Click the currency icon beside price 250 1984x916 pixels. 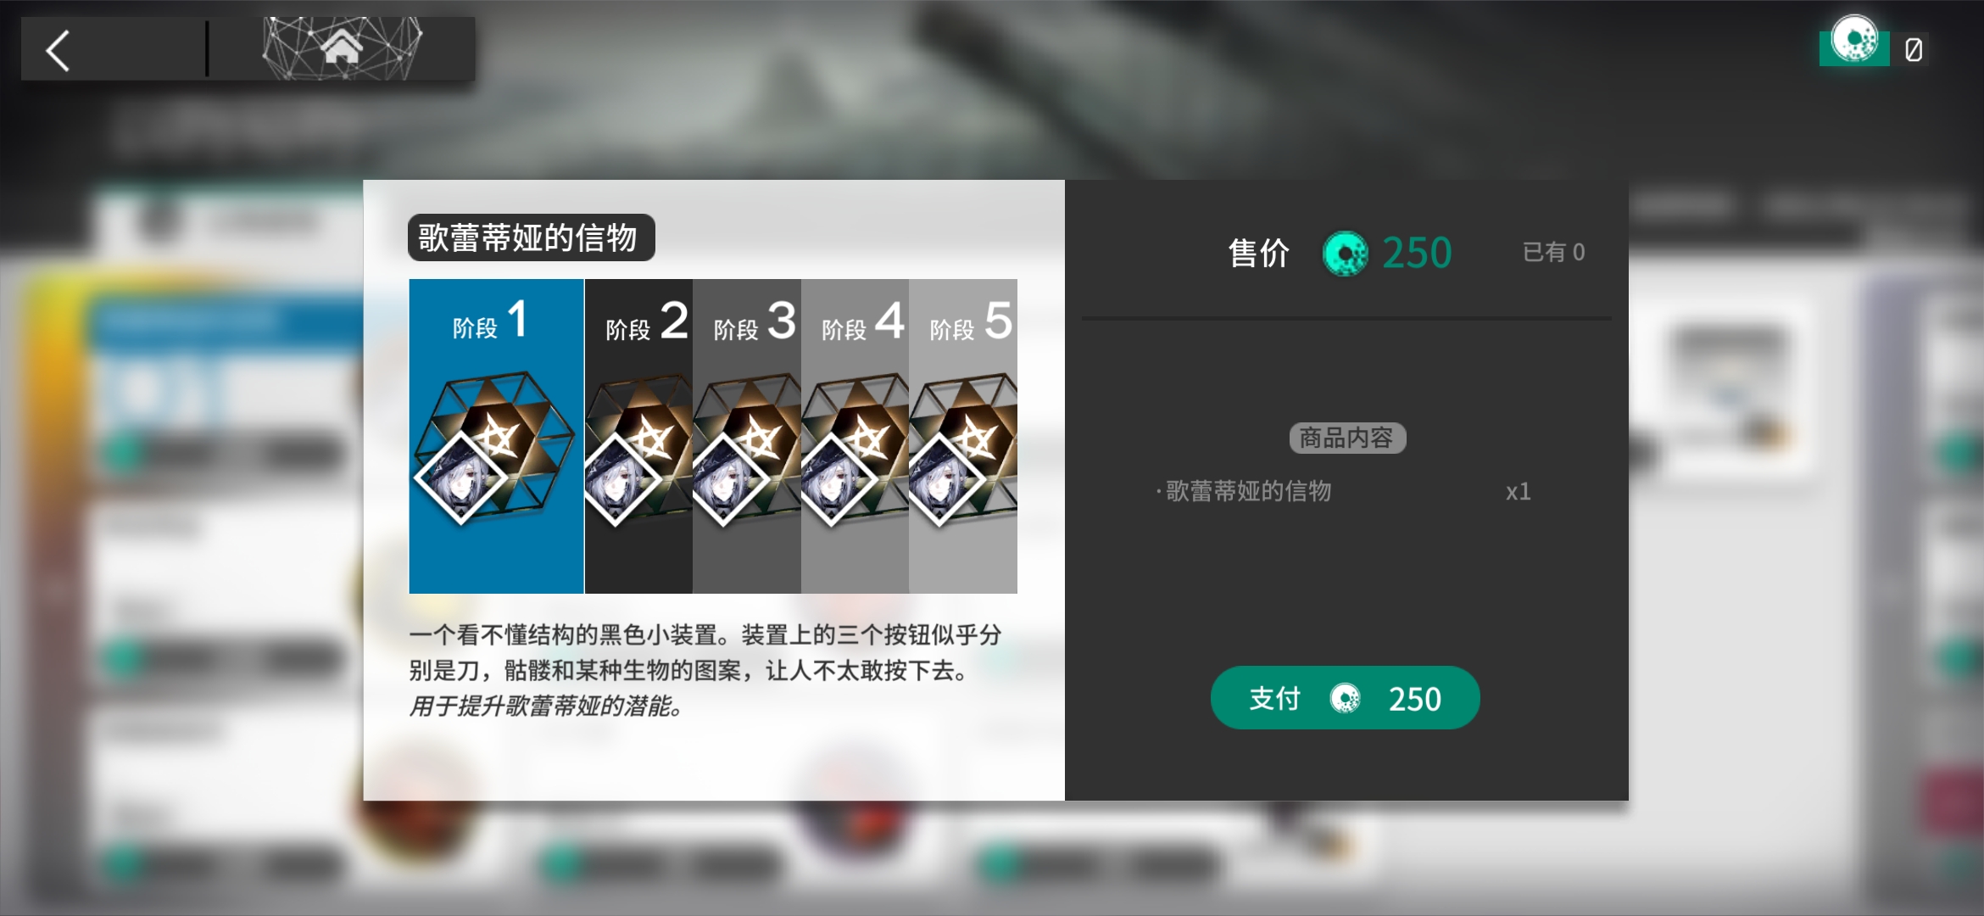(1345, 253)
